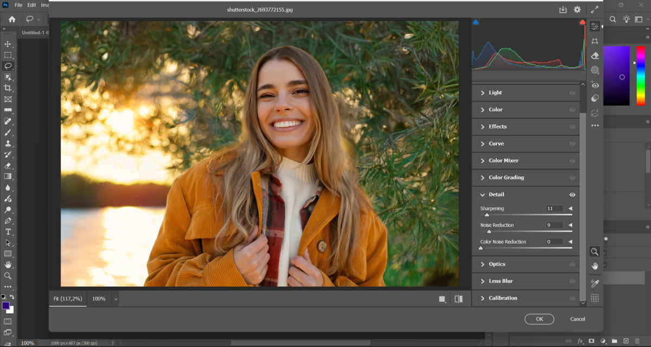The width and height of the screenshot is (651, 347).
Task: Open the Camera Raw Geometry tool
Action: point(595,41)
